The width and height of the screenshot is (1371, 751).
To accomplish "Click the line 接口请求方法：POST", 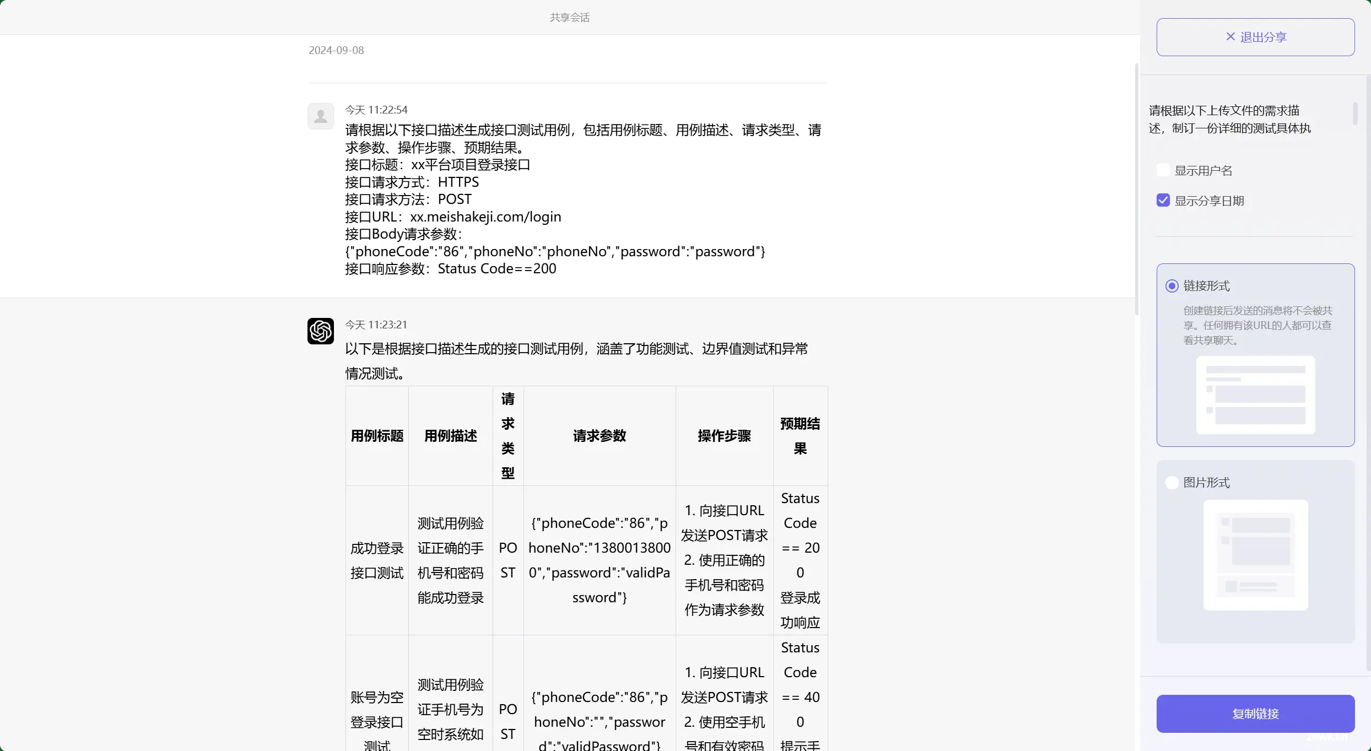I will (x=408, y=199).
